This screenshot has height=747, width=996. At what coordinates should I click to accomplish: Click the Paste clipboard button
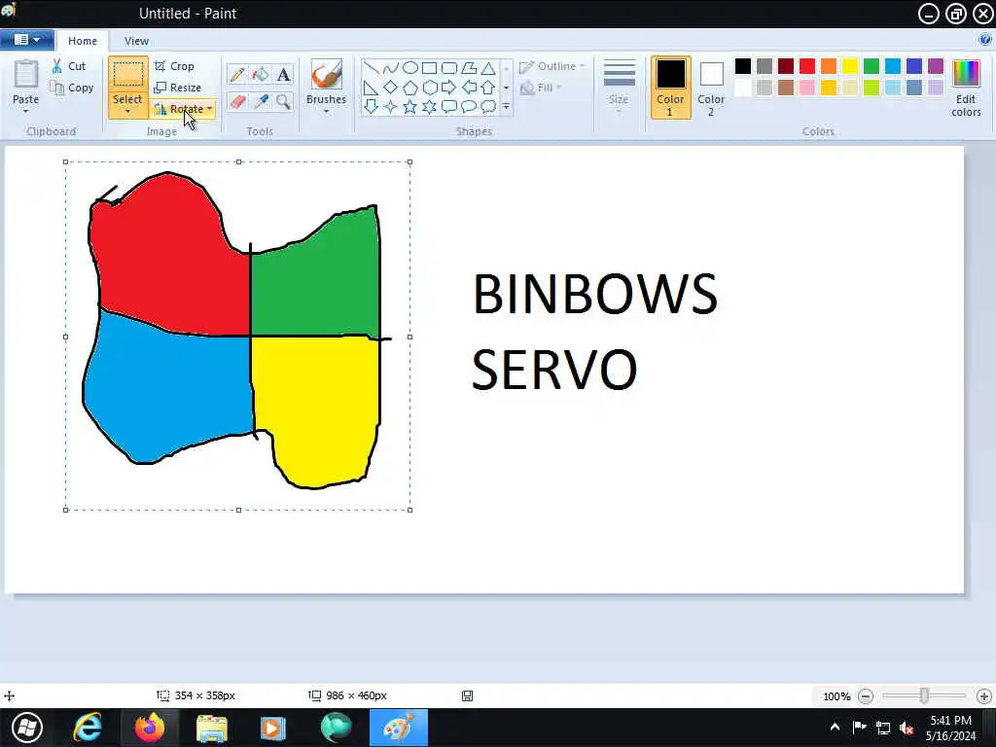[x=26, y=82]
